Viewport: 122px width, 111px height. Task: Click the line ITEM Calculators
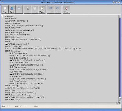click(13, 51)
